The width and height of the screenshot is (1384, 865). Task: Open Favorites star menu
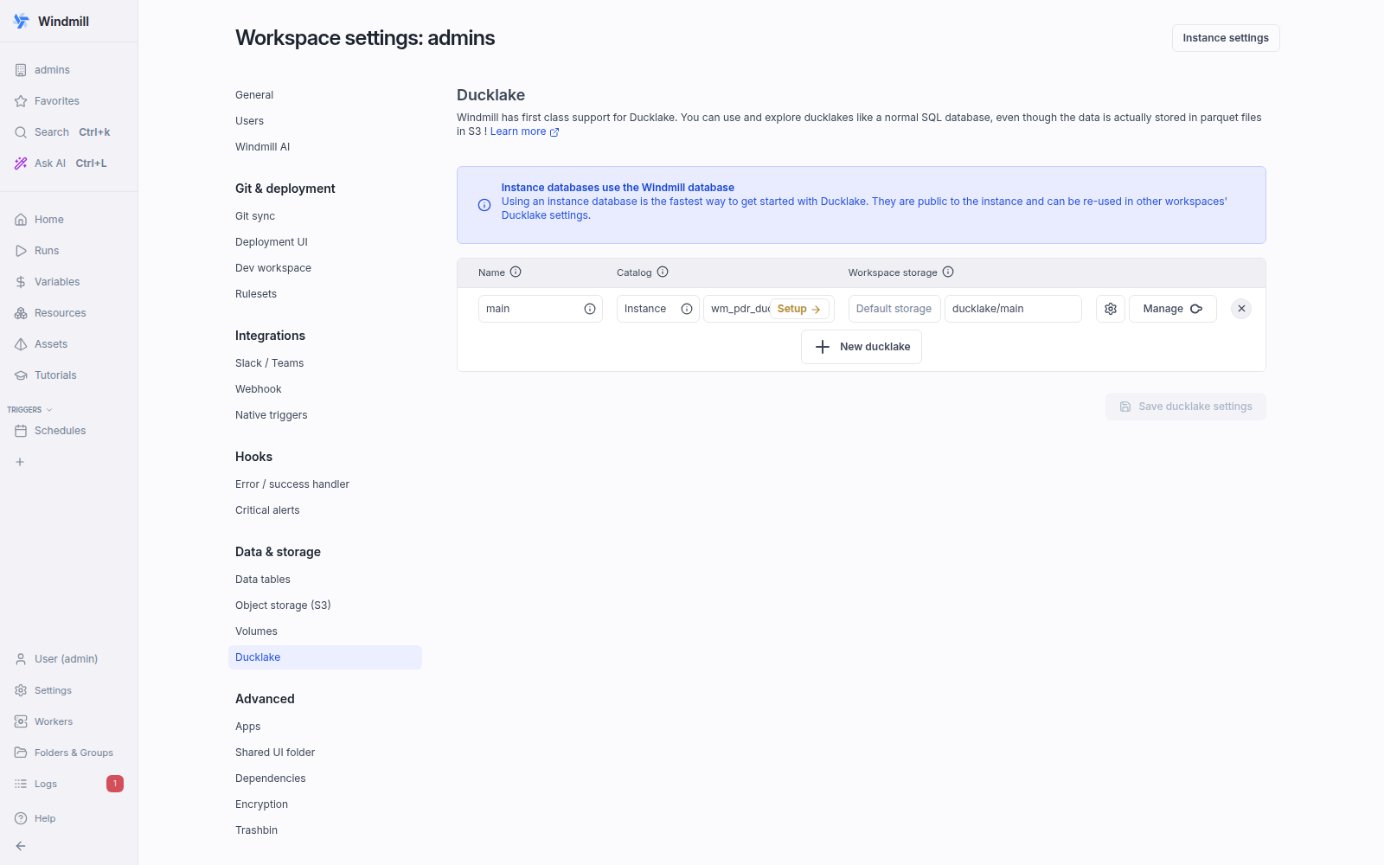(68, 101)
